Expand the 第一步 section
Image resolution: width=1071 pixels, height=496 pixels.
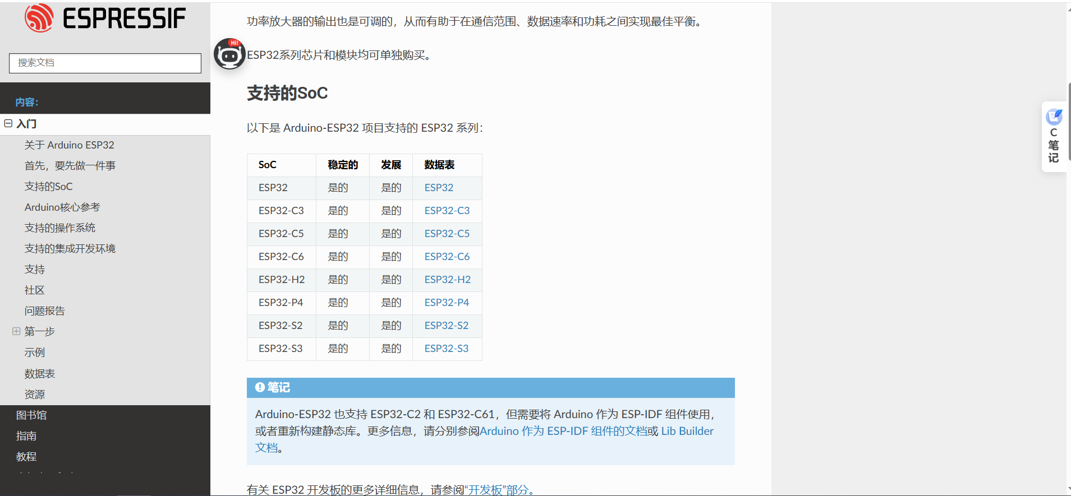pos(16,331)
